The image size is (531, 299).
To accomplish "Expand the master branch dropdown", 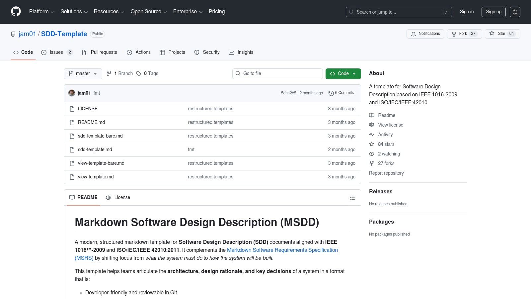I will (83, 74).
